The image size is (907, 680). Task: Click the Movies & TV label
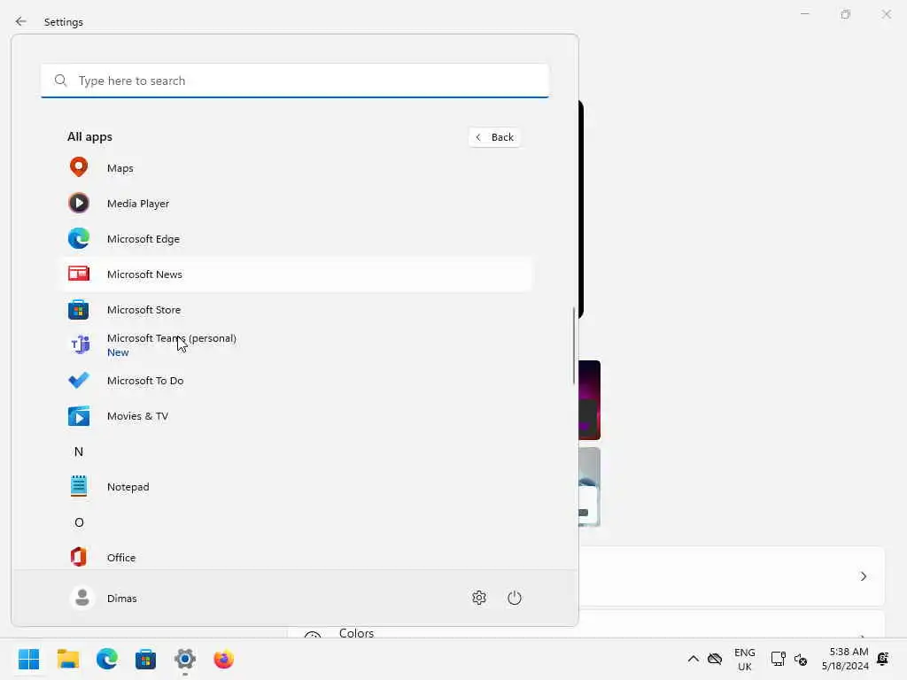[x=137, y=416]
